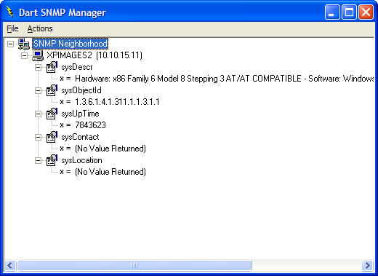
Task: Click the Dart SNMP Manager lightning title icon
Action: tap(10, 12)
